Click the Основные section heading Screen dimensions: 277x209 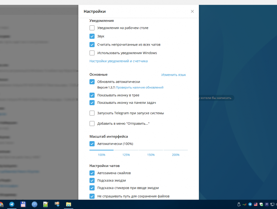(x=98, y=74)
